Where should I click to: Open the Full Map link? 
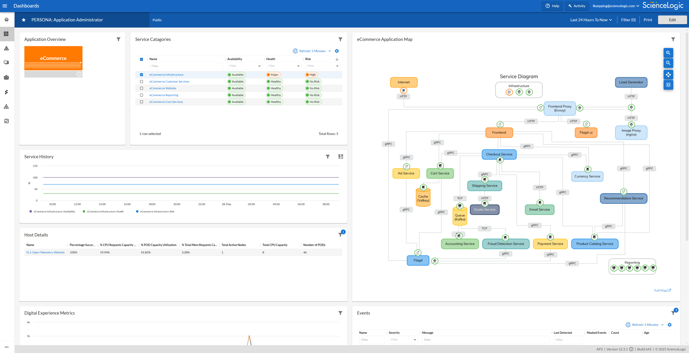point(662,291)
